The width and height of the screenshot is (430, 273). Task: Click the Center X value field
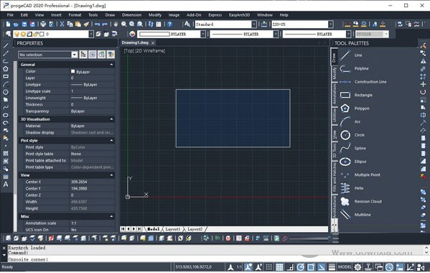coord(92,182)
